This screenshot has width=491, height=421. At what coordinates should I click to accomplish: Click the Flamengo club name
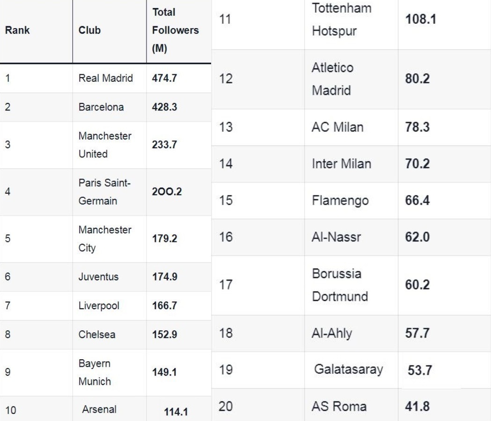click(x=340, y=200)
